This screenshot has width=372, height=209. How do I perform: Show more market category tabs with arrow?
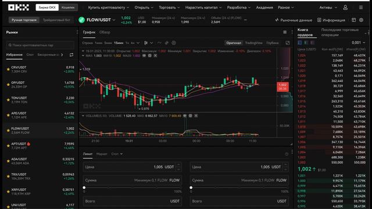coord(62,55)
